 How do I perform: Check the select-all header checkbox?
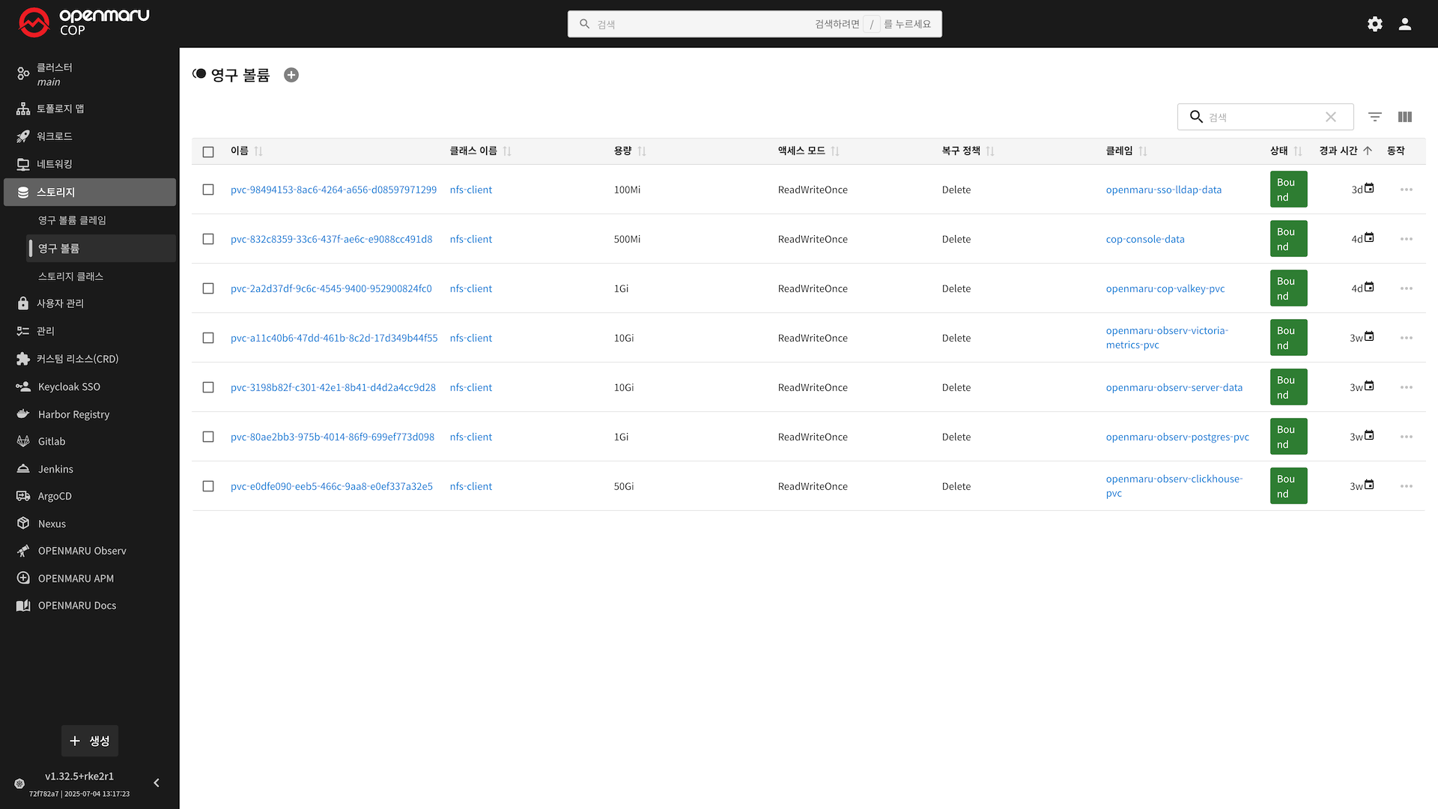pyautogui.click(x=208, y=152)
